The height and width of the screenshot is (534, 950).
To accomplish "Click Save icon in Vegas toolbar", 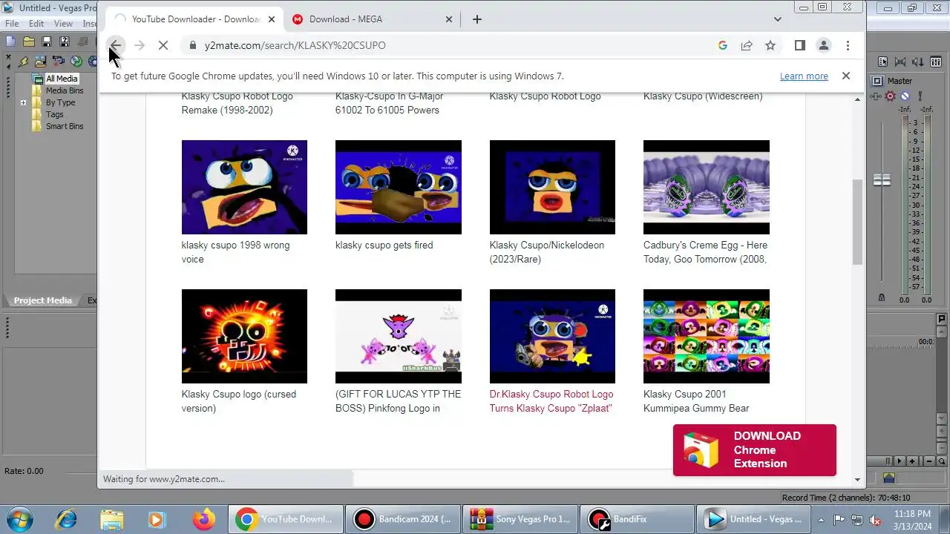I will [x=46, y=42].
